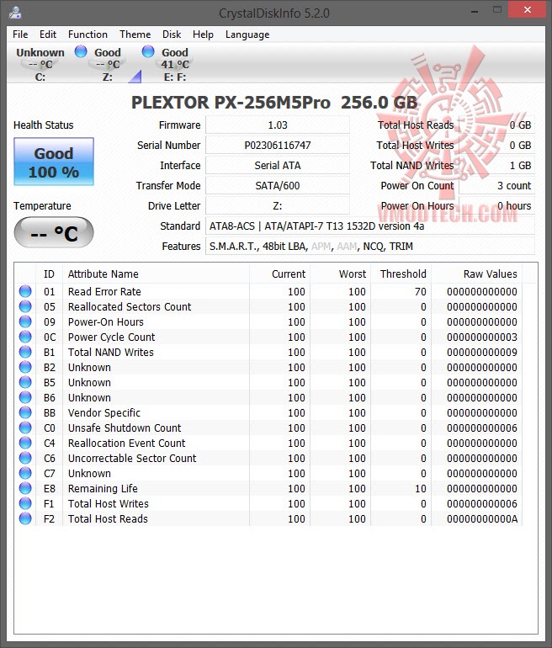552x648 pixels.
Task: Select the Reallocated Sectors Count text
Action: click(x=130, y=306)
